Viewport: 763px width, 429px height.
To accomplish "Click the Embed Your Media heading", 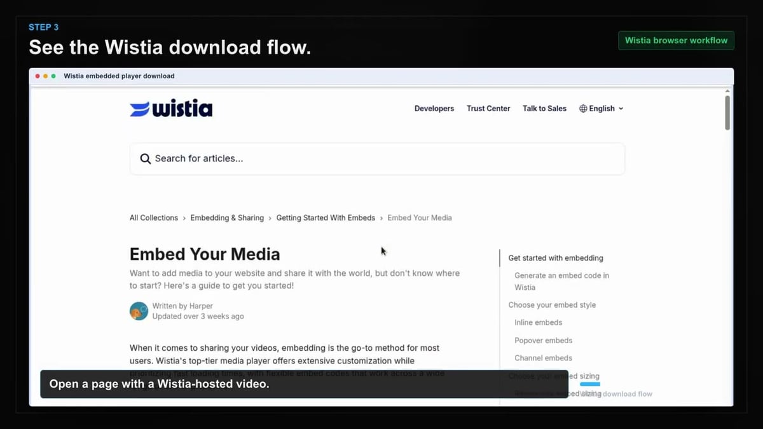I will click(x=205, y=254).
